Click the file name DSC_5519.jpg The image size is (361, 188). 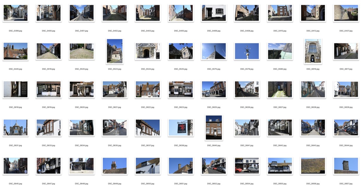coord(49,69)
